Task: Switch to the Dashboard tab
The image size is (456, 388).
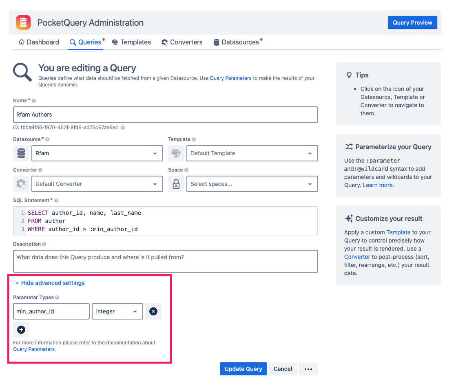Action: click(38, 42)
